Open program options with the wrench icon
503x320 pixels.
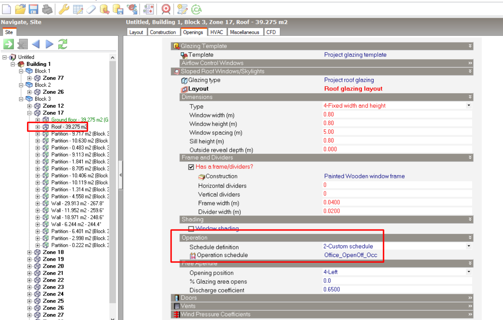64,9
